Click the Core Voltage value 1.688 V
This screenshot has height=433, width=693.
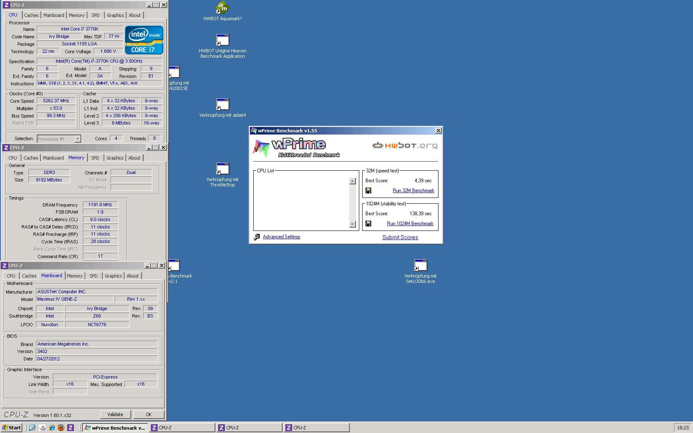[x=108, y=51]
